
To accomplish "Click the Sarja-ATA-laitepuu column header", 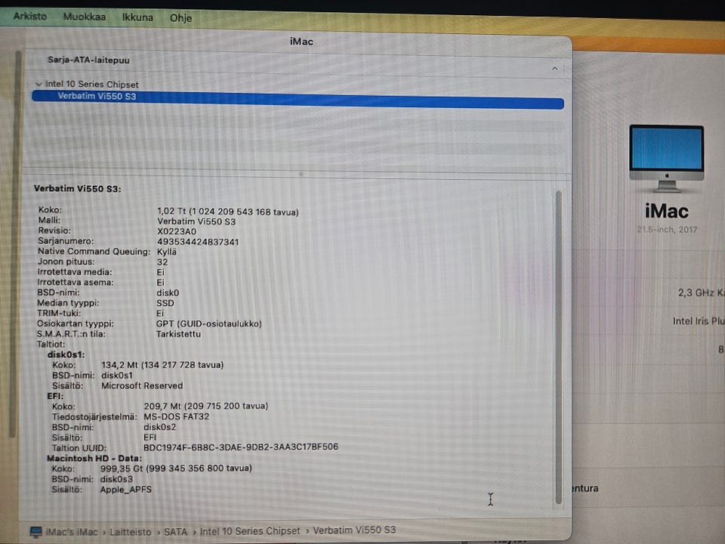I will tap(89, 60).
